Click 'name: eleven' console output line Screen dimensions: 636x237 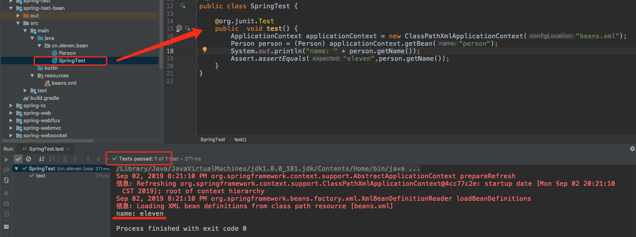click(x=140, y=213)
